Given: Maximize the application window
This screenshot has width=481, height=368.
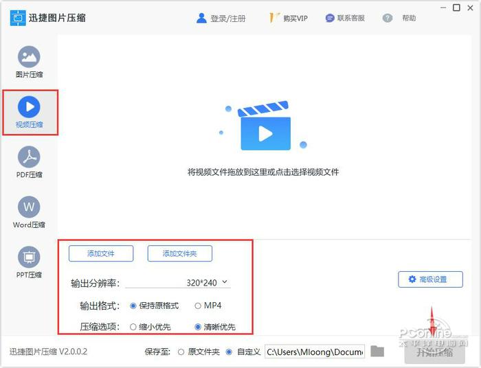Looking at the screenshot, I should (457, 8).
